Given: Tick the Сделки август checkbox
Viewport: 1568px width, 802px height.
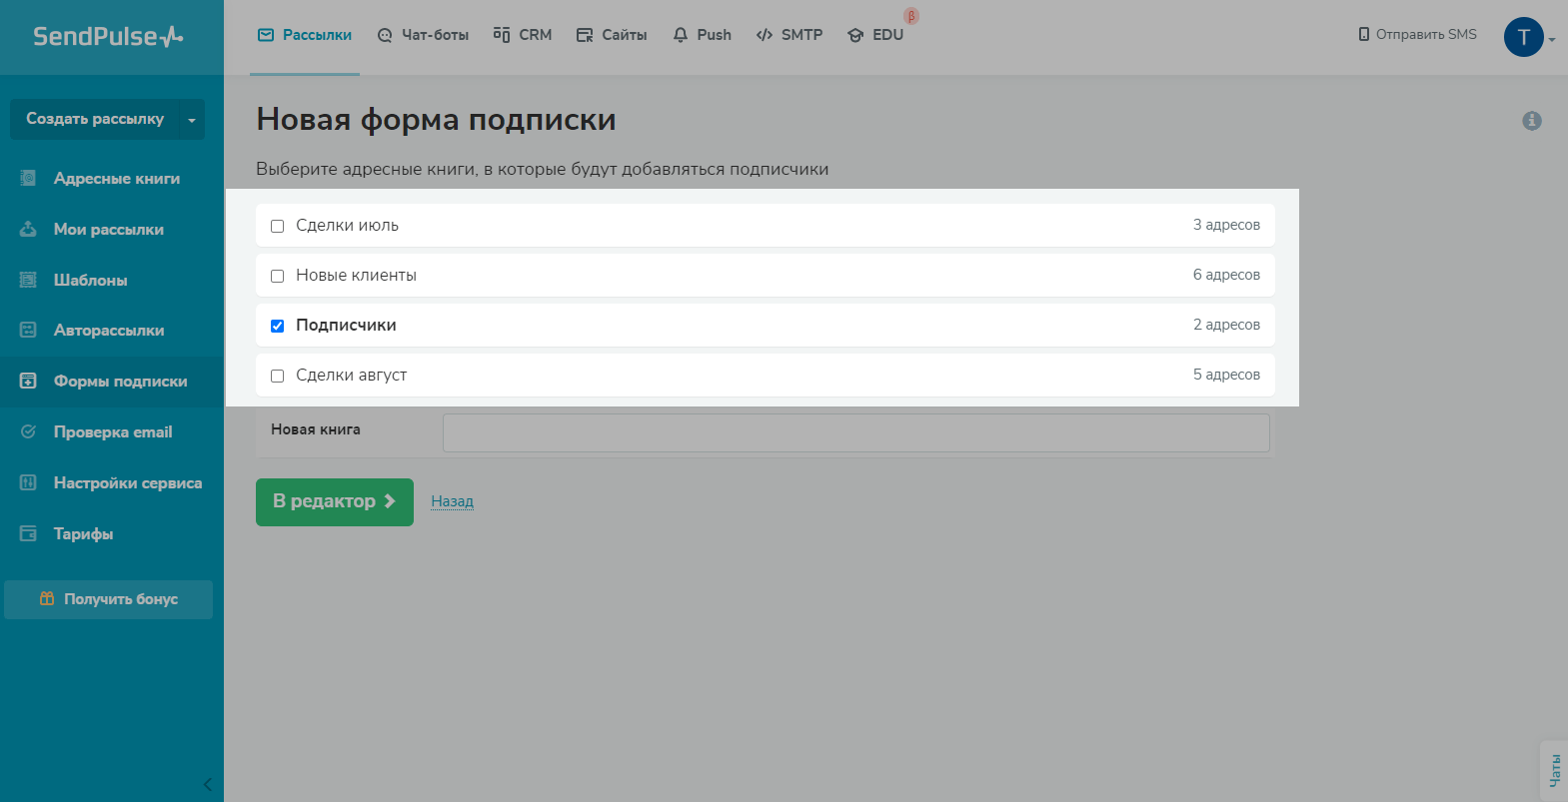Looking at the screenshot, I should tap(278, 376).
